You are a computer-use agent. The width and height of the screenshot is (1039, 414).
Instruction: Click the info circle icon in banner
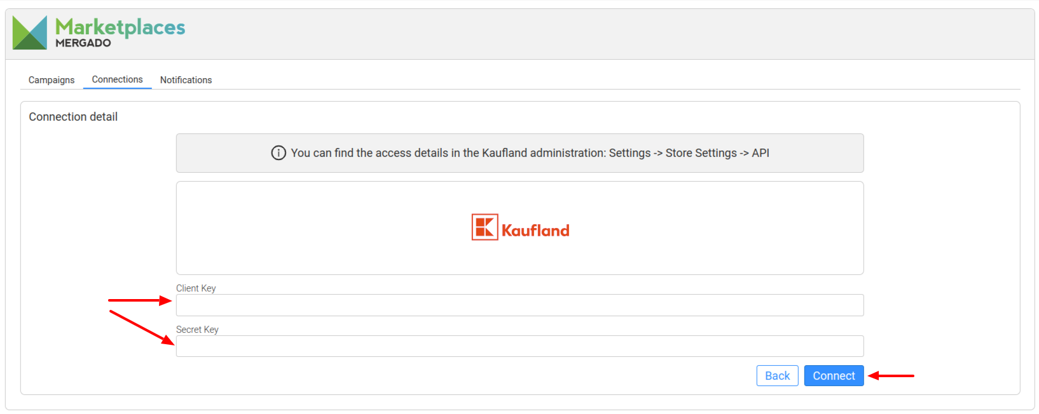(x=279, y=153)
